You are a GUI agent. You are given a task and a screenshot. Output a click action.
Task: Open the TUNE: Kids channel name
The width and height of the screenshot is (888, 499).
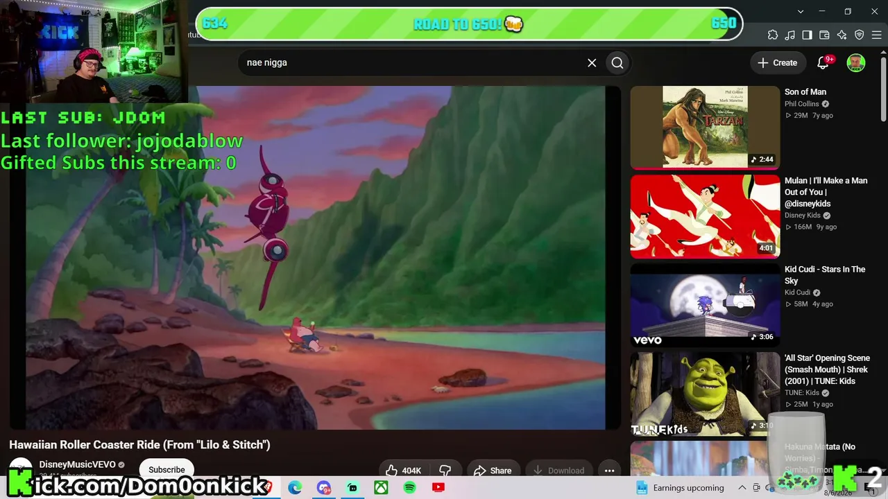pyautogui.click(x=802, y=393)
